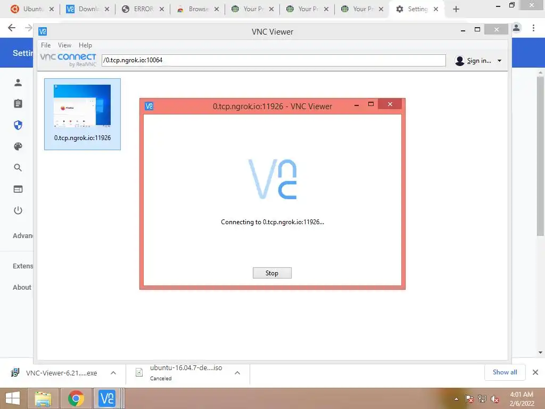The width and height of the screenshot is (545, 409).
Task: Click the ubuntu download's file icon
Action: tap(139, 373)
